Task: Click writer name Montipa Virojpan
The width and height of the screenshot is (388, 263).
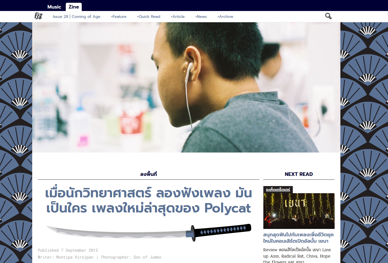Action: 75,257
